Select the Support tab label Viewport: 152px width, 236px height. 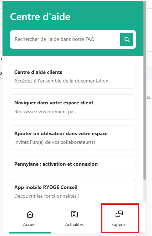point(119,225)
